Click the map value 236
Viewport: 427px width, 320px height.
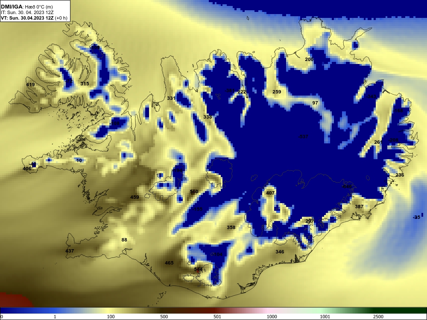(400, 175)
